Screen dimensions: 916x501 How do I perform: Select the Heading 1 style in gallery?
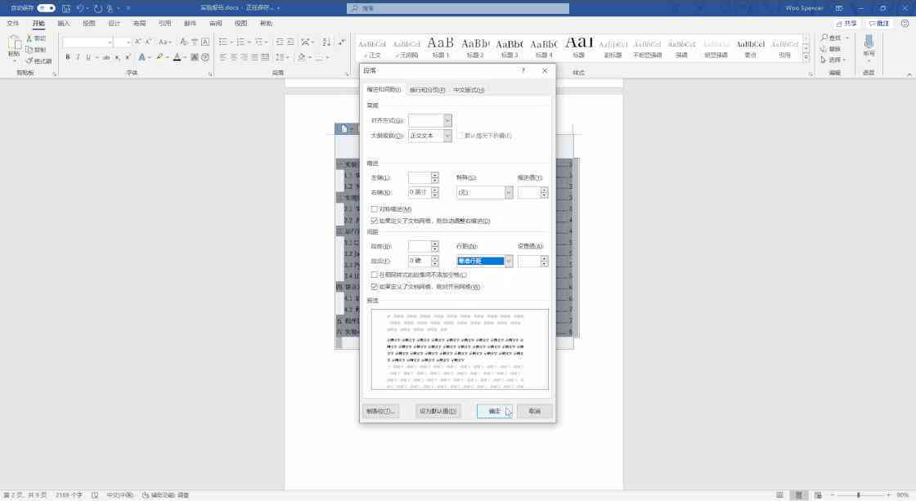pos(441,47)
